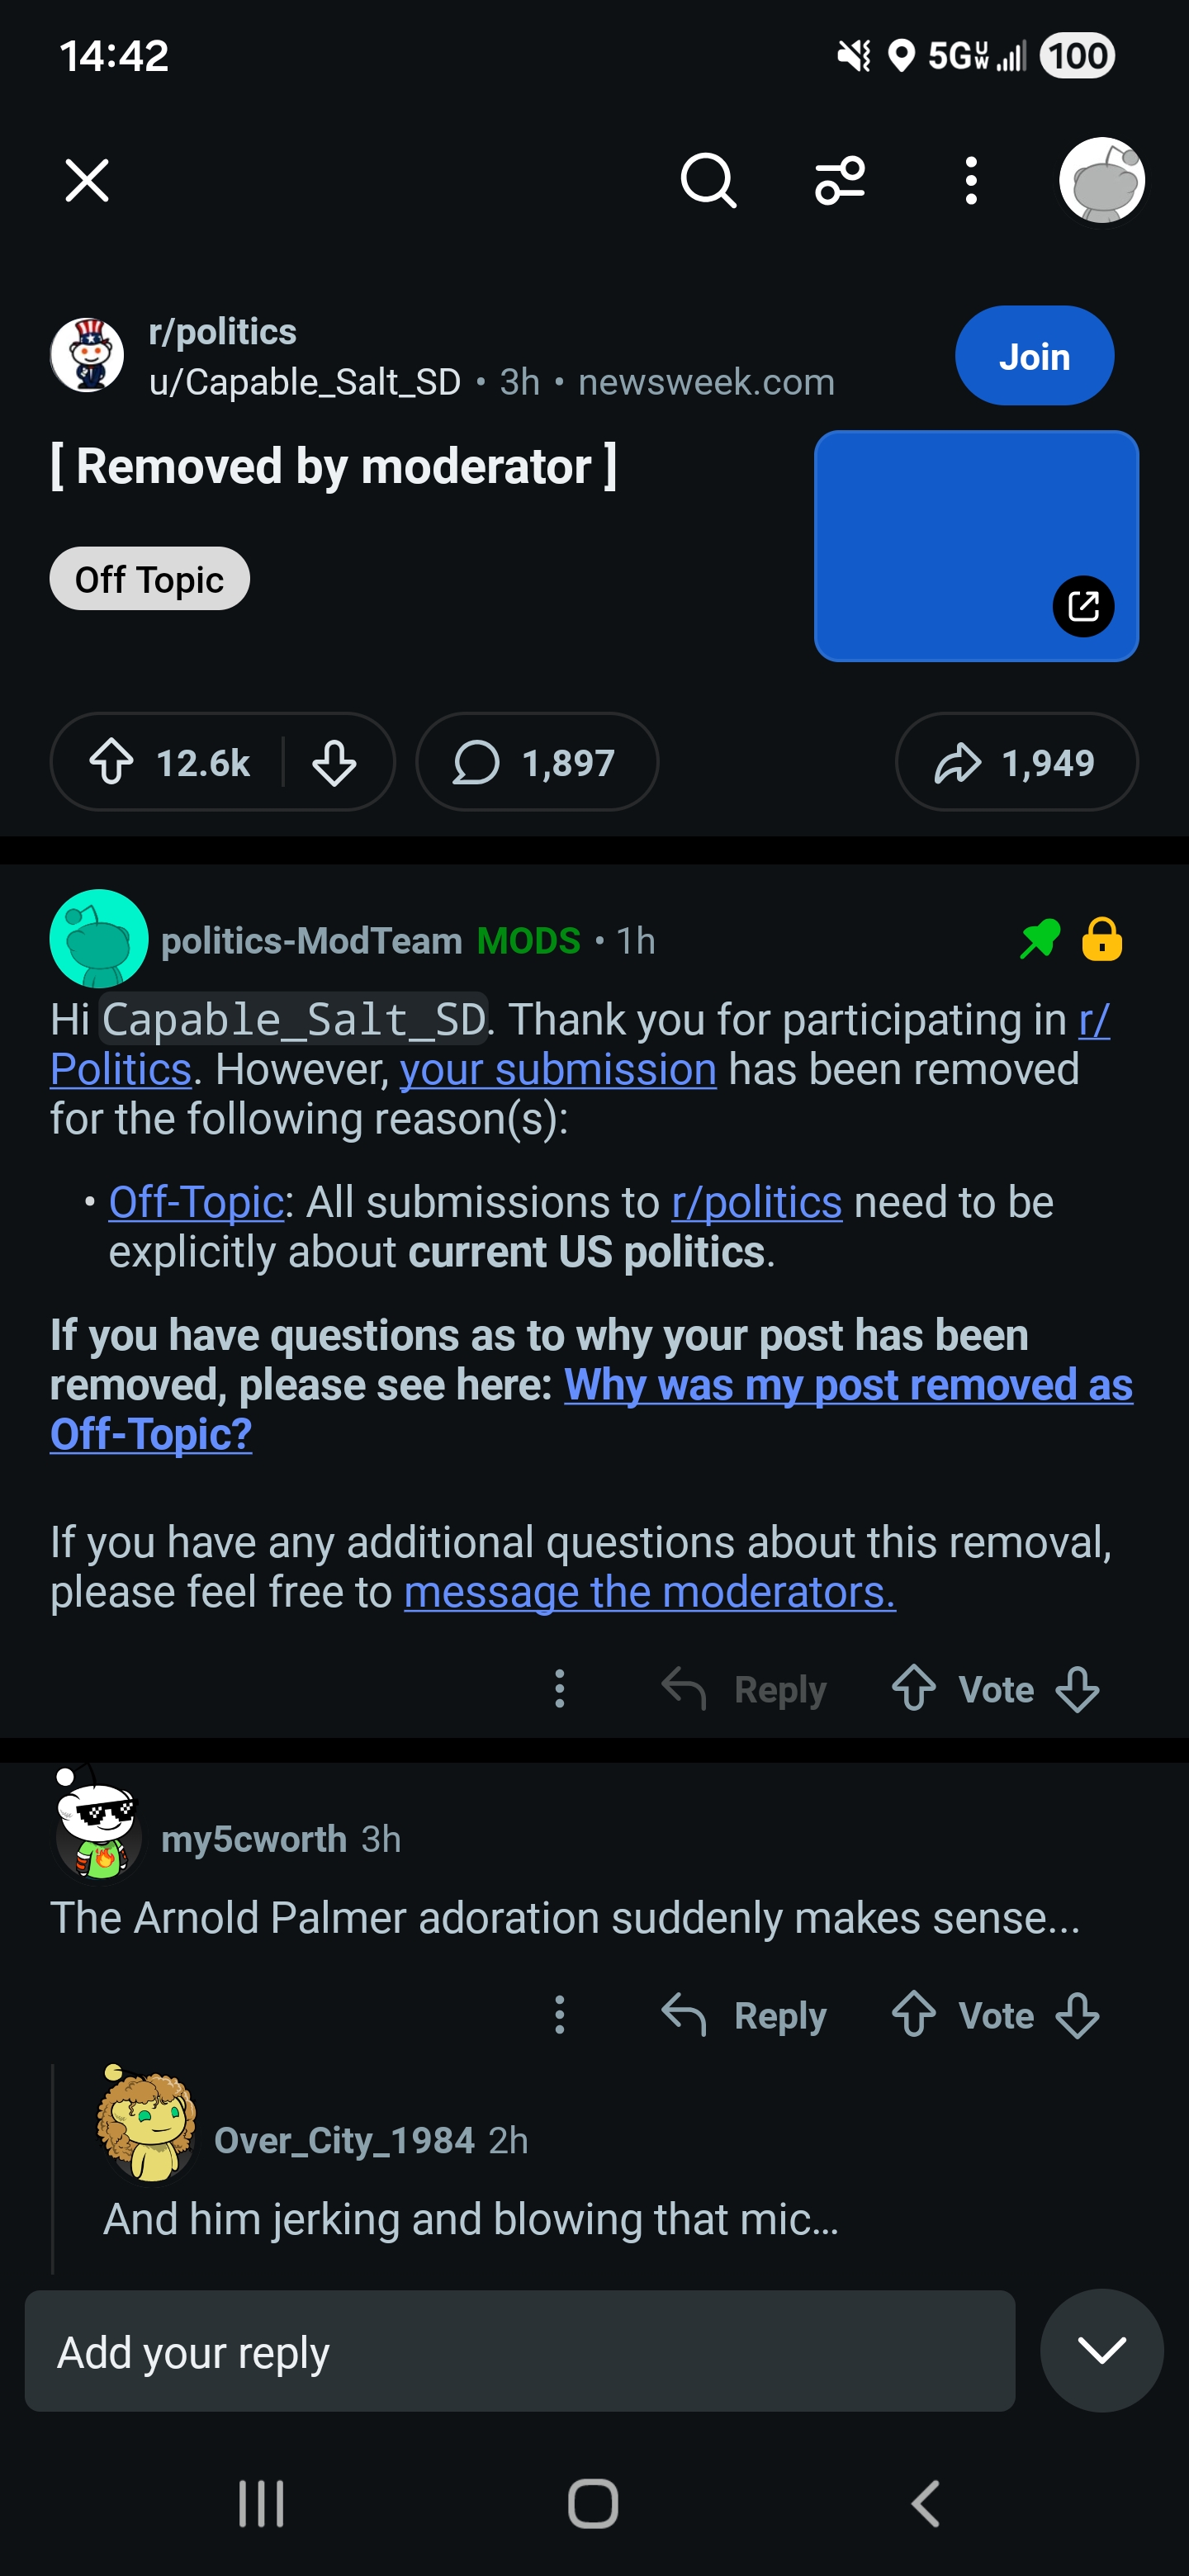
Task: Reply to my5cworth's comment
Action: click(745, 2015)
